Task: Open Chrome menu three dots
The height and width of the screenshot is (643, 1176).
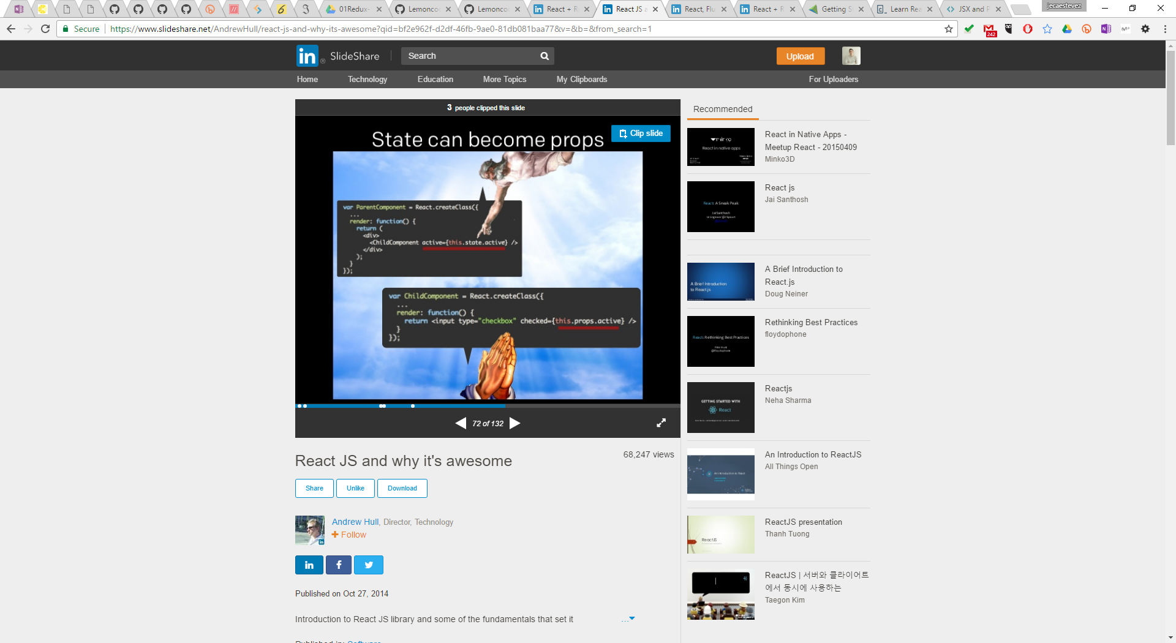Action: 1165,29
